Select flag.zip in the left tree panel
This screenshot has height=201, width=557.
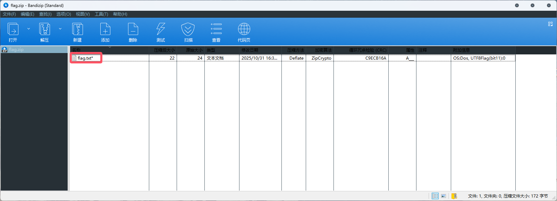[x=16, y=50]
